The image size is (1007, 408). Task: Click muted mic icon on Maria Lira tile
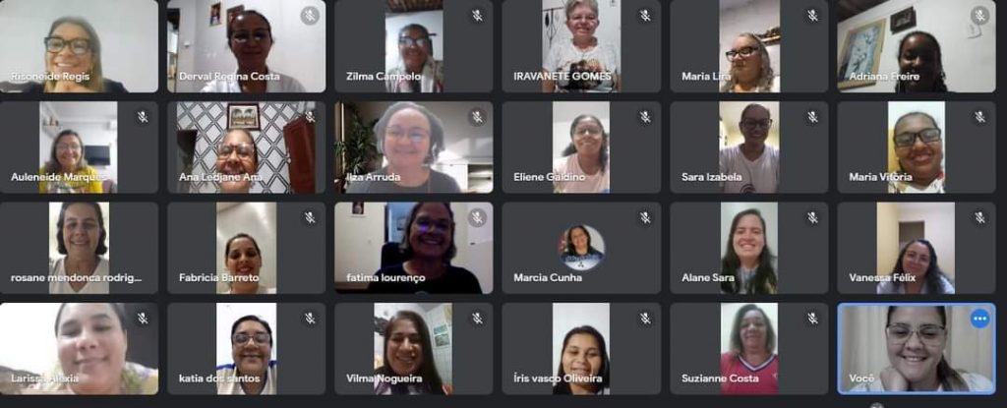812,16
